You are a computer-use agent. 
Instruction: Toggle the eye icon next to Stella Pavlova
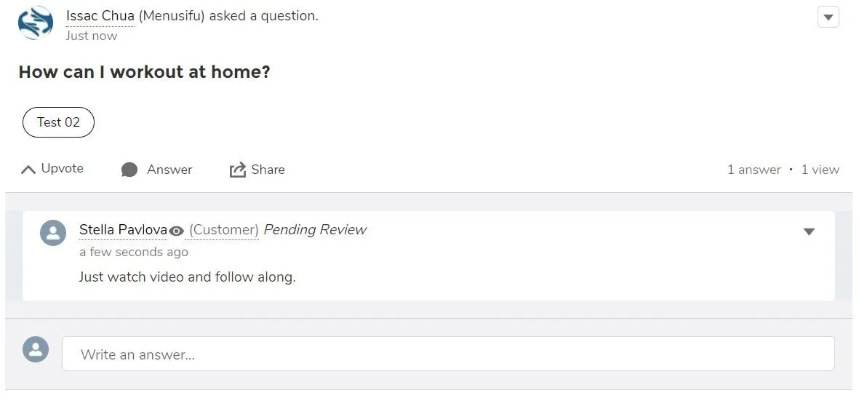tap(176, 231)
